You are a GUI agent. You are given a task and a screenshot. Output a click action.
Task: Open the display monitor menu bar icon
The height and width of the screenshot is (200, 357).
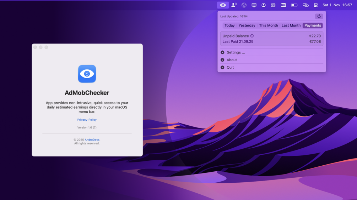[254, 5]
